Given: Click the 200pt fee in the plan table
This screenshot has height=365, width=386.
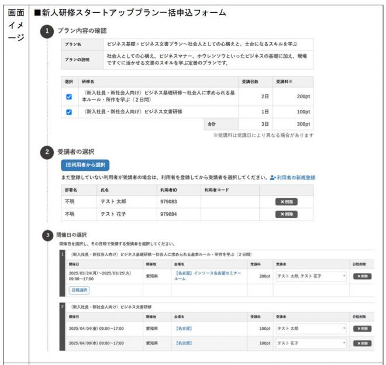Looking at the screenshot, I should click(293, 97).
